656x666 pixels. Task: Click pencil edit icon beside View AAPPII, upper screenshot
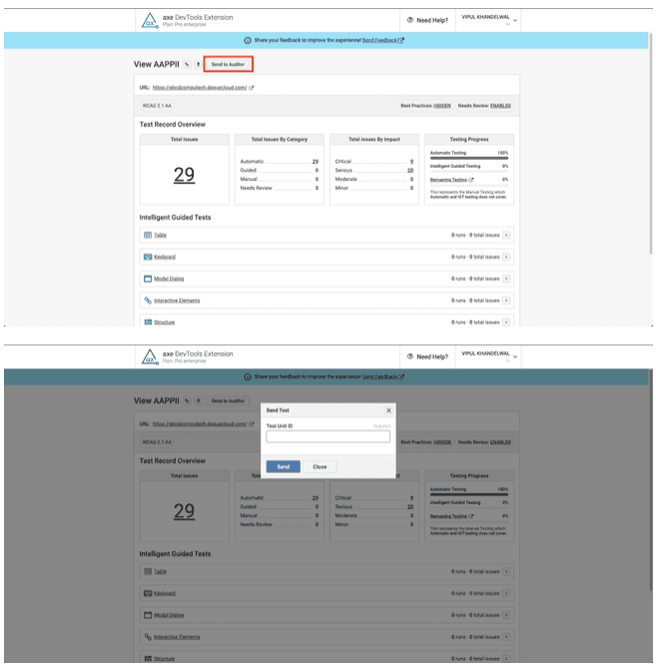(x=186, y=64)
